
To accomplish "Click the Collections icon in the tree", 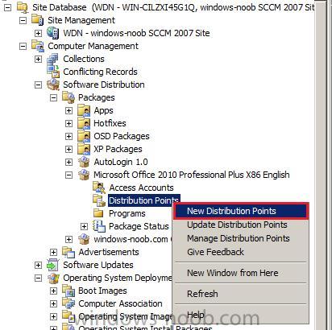I will pyautogui.click(x=53, y=59).
